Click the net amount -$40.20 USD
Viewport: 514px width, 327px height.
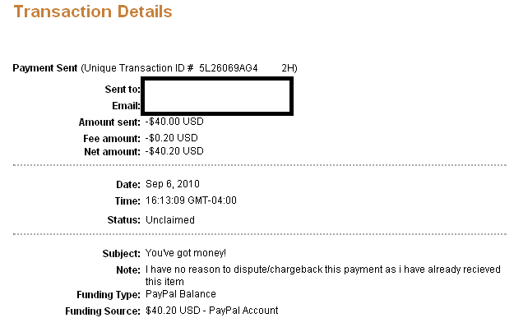click(174, 151)
